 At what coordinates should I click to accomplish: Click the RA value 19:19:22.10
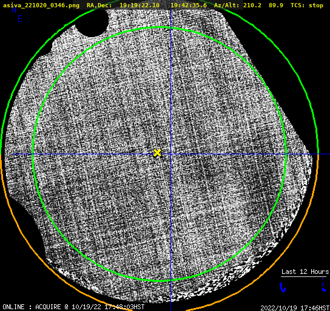(x=140, y=5)
